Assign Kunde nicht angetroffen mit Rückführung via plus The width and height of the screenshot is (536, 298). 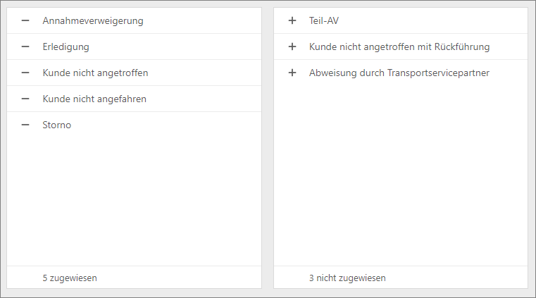click(x=292, y=46)
